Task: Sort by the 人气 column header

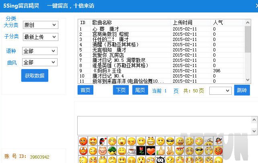Action: coord(227,22)
